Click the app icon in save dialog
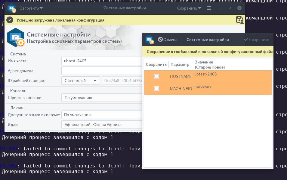 coord(150,40)
